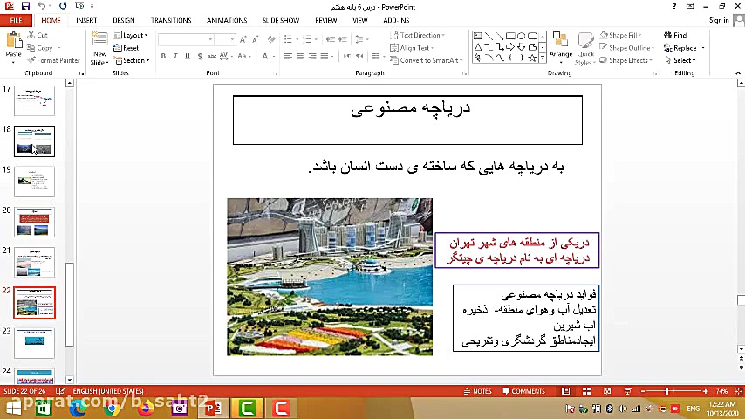Switch to the INSERT tab

coord(86,20)
